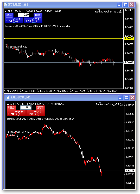Viewport: 140px width, 194px height.
Task: Click the yellow 1.34803 price label
Action: (x=129, y=38)
